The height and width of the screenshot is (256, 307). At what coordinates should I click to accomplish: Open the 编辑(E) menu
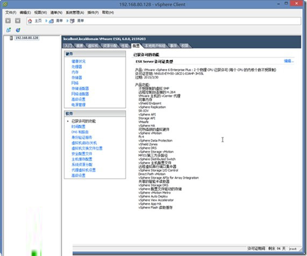[25, 12]
